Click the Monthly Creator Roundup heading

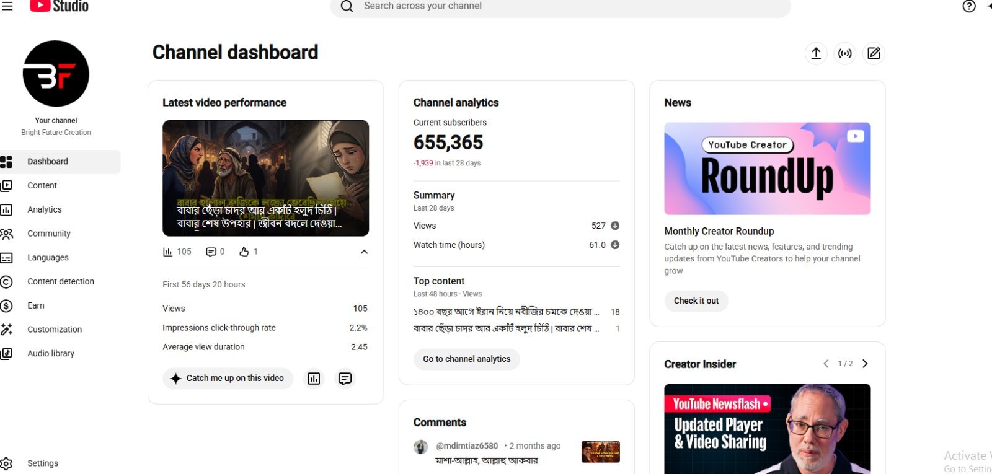719,231
